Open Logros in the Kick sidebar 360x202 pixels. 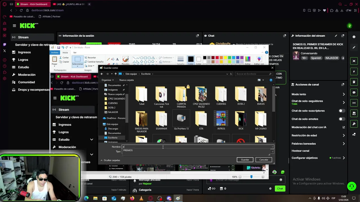tap(23, 60)
